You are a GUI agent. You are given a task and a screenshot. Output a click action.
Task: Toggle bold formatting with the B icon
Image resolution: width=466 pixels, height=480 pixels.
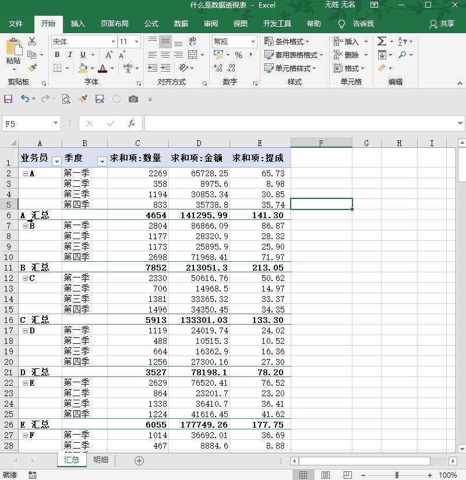pos(57,54)
